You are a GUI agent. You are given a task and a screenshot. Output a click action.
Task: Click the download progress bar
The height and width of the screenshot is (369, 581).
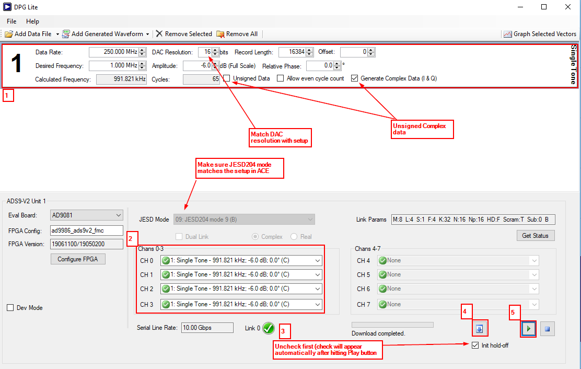[392, 325]
